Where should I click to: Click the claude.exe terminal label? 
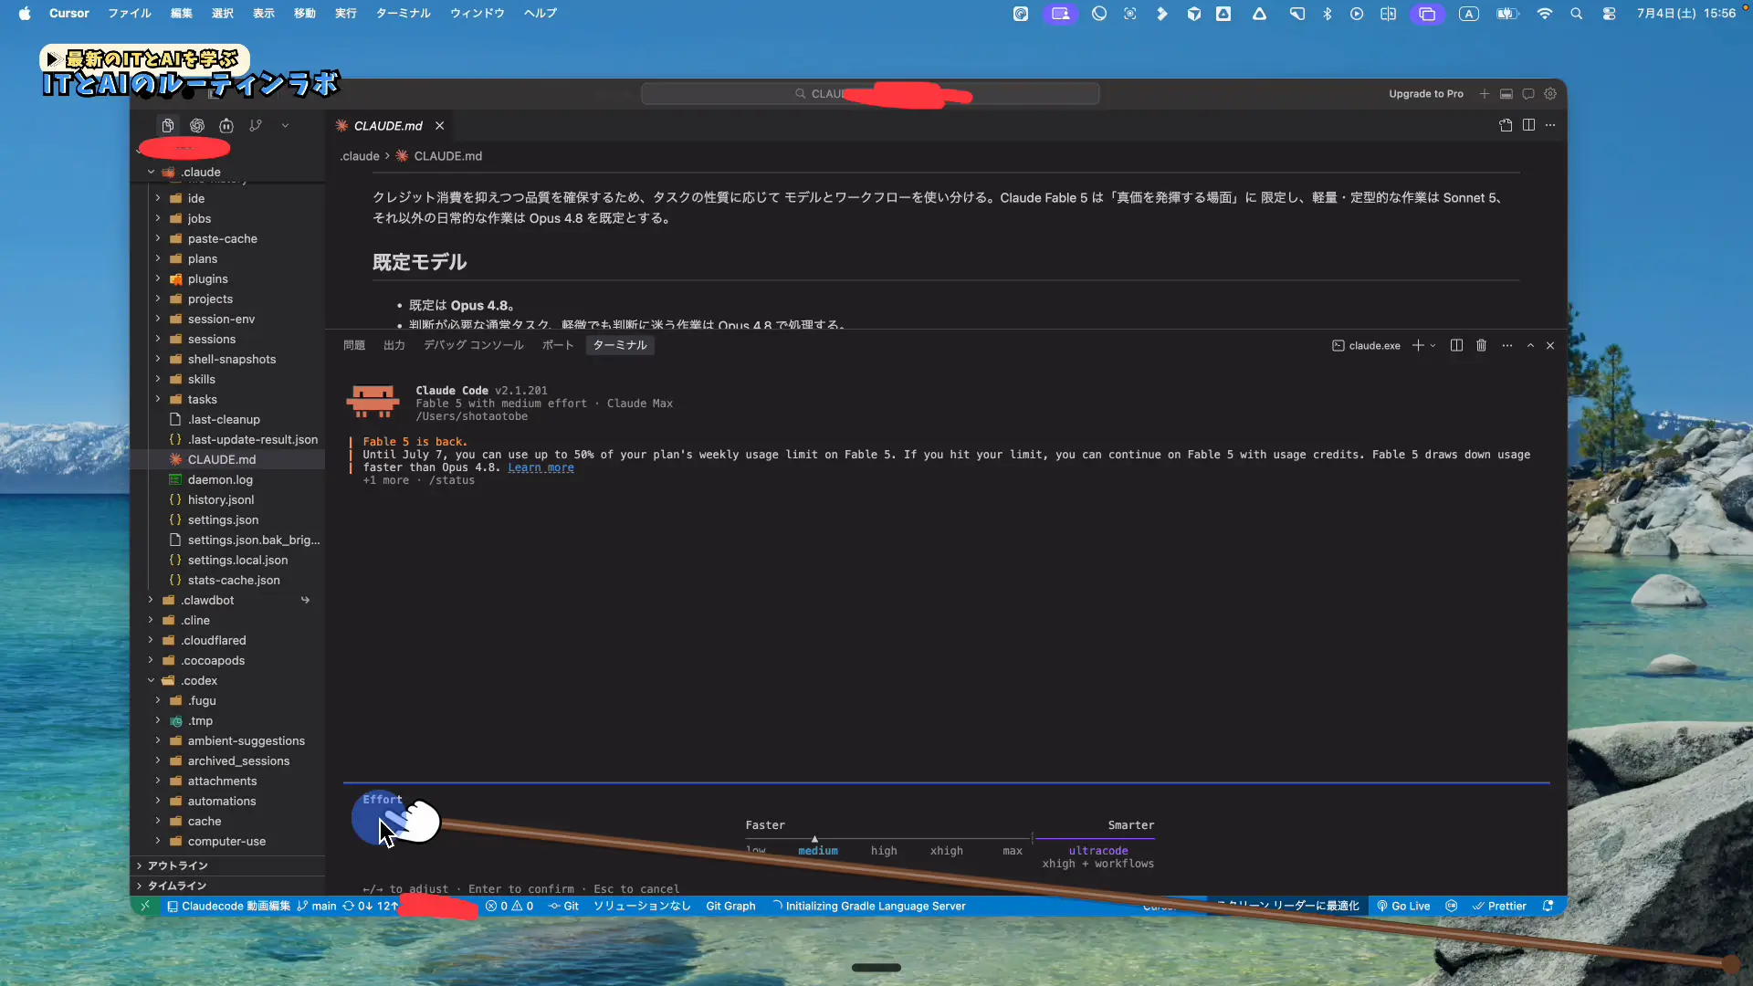(x=1367, y=346)
